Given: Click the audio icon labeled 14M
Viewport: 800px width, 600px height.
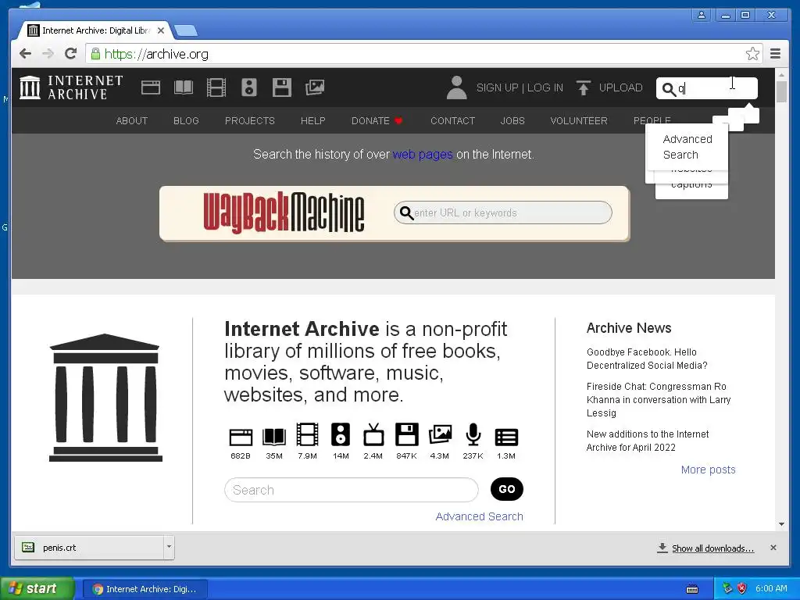Looking at the screenshot, I should [341, 434].
